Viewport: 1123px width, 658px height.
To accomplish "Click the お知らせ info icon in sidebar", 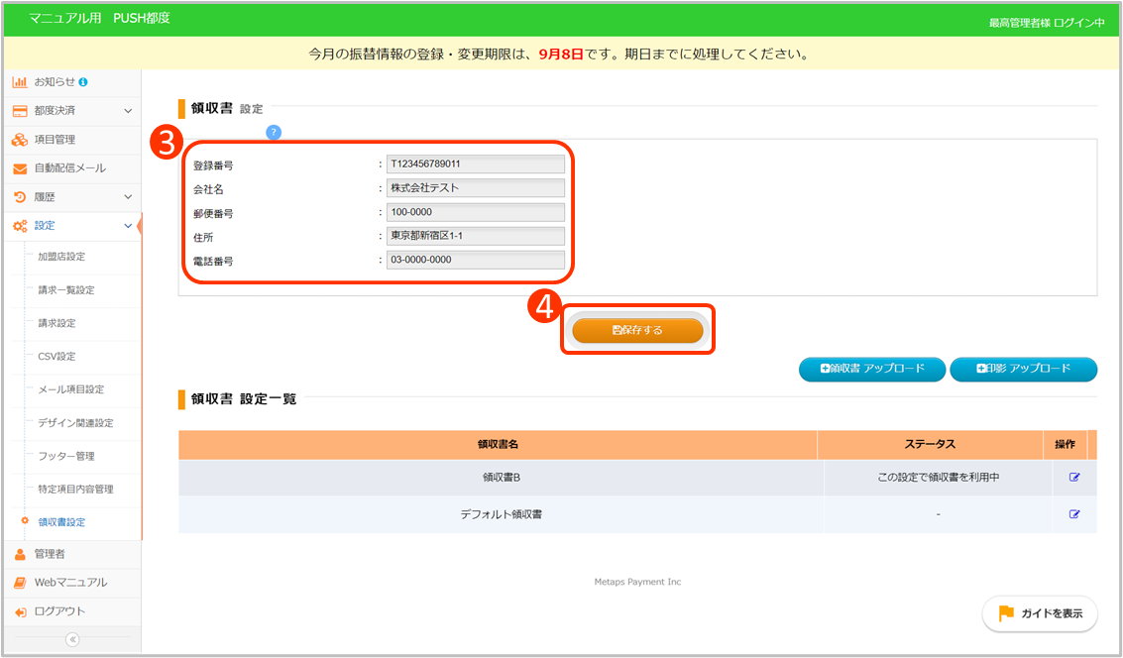I will click(x=83, y=81).
